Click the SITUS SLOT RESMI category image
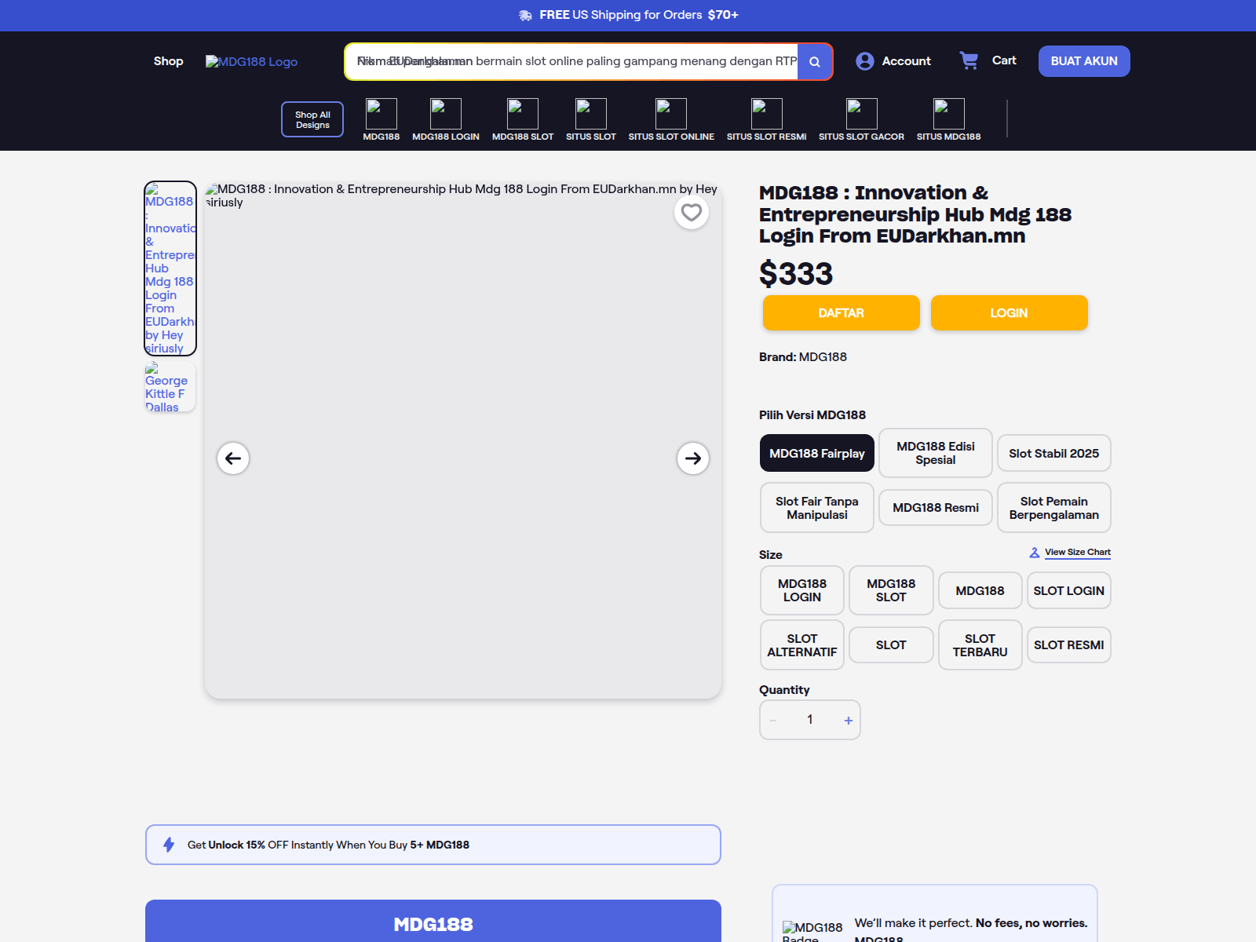The width and height of the screenshot is (1256, 942). click(x=767, y=114)
